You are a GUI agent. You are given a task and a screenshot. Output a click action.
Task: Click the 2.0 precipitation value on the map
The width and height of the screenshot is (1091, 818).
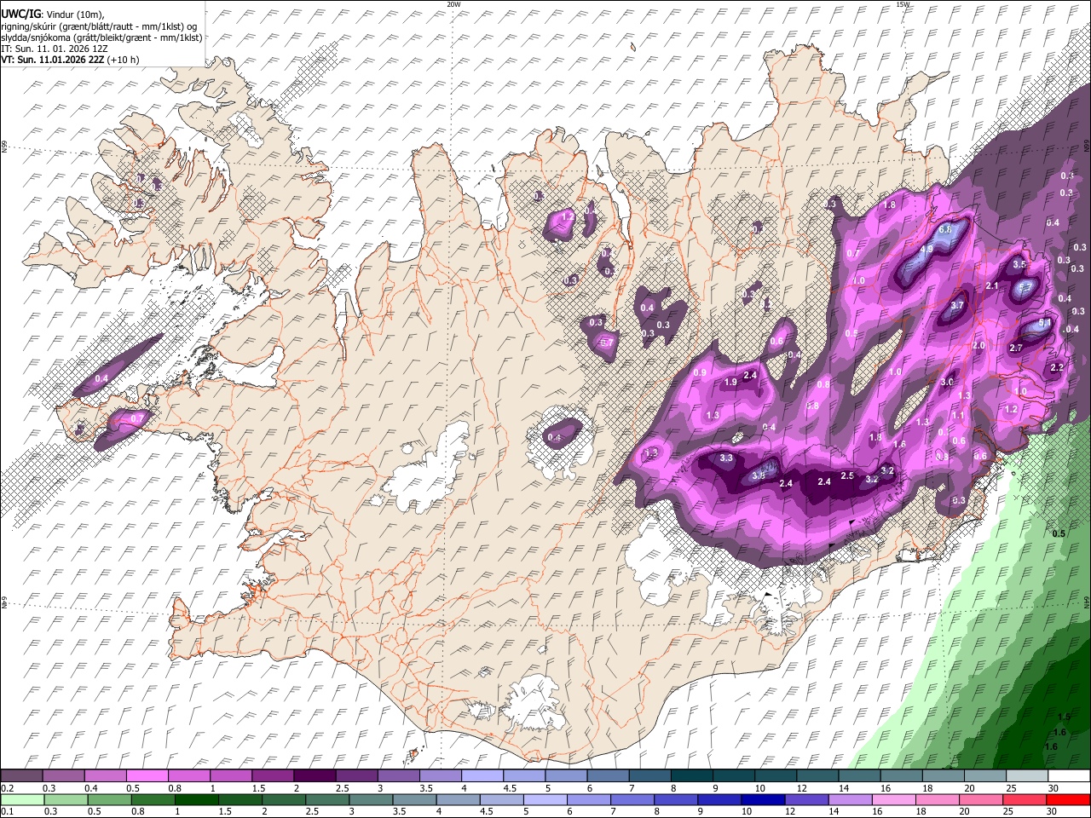tap(978, 346)
